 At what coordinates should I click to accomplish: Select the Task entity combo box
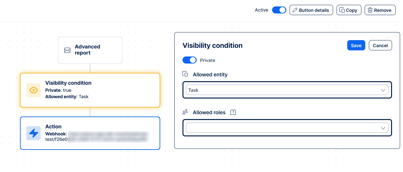tap(284, 90)
